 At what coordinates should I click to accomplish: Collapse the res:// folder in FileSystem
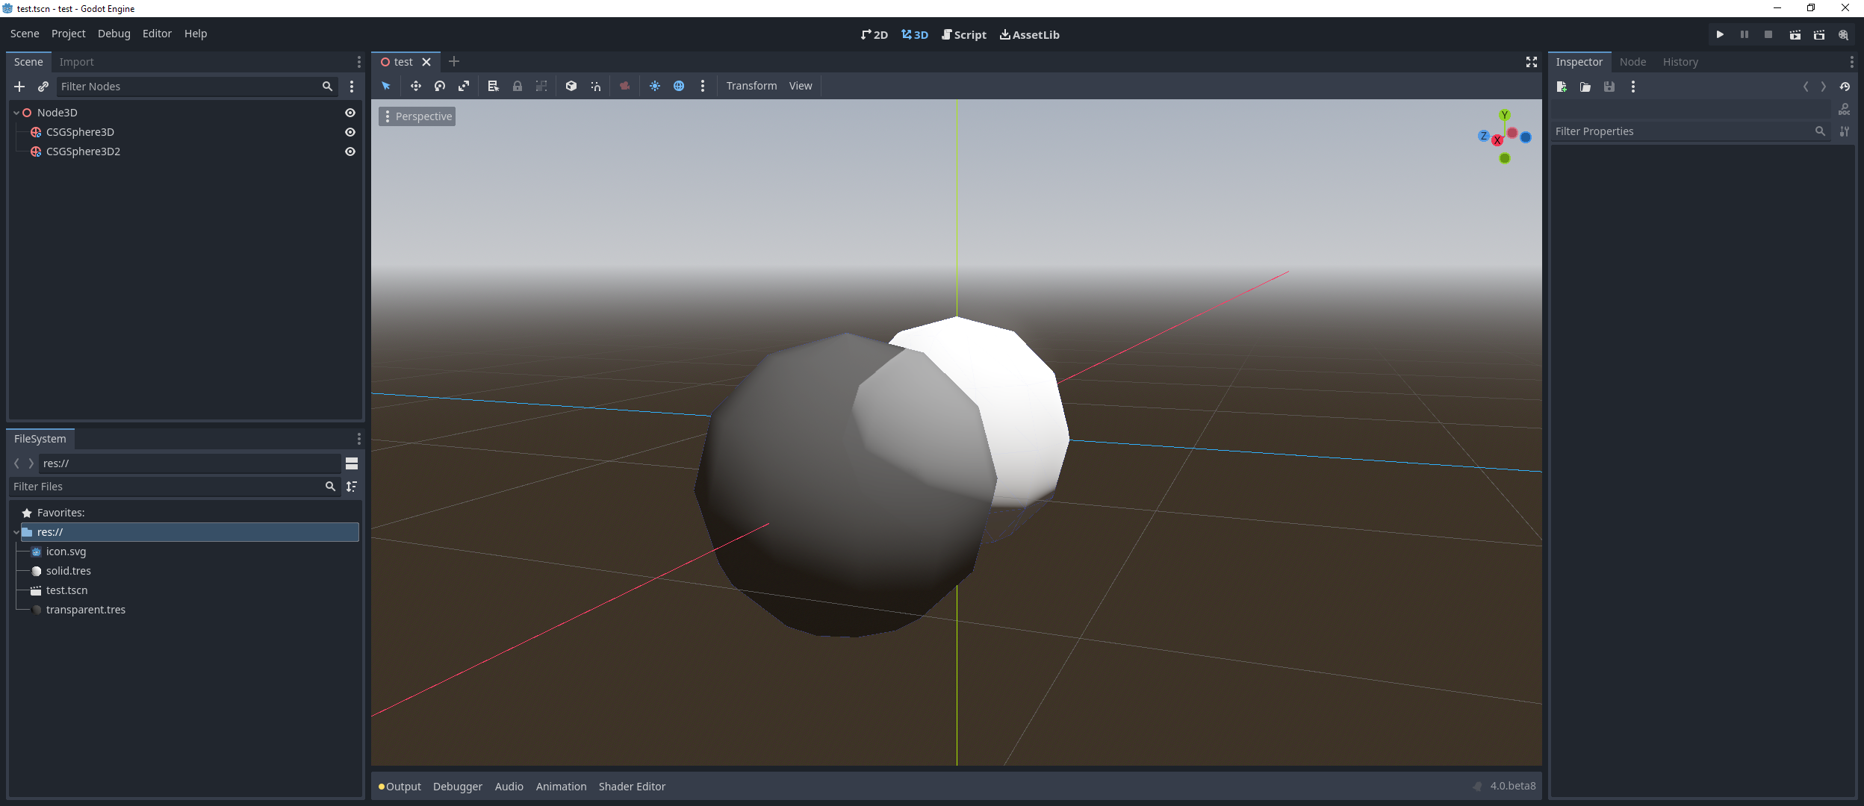[16, 532]
